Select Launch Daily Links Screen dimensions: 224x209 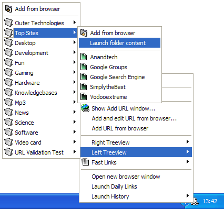[x=136, y=186]
